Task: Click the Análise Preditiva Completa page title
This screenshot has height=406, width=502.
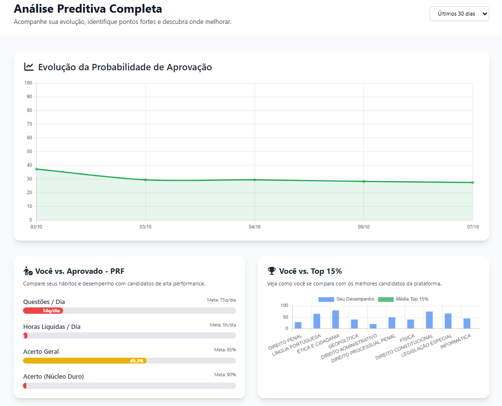Action: tap(88, 8)
